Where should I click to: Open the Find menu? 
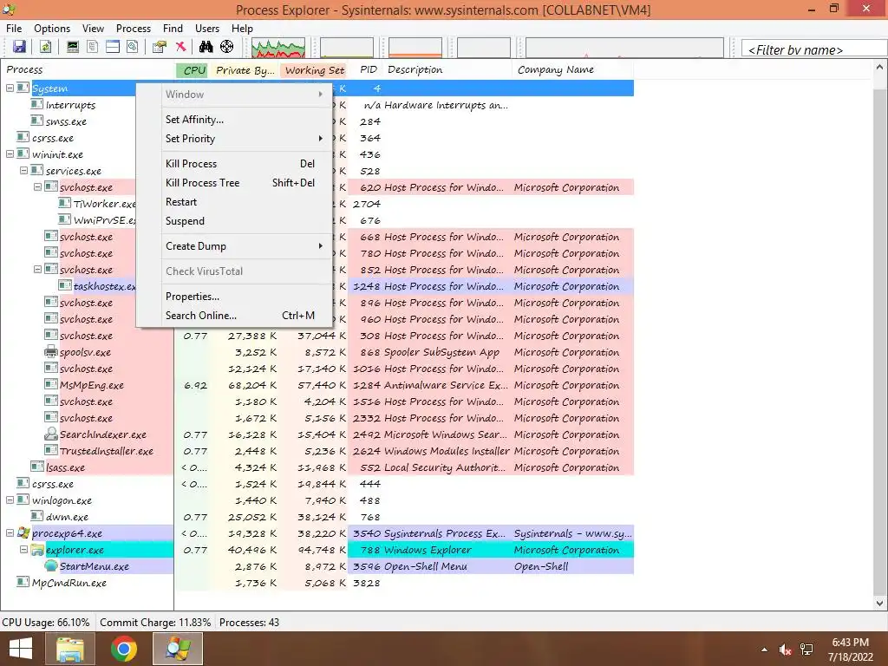click(173, 29)
